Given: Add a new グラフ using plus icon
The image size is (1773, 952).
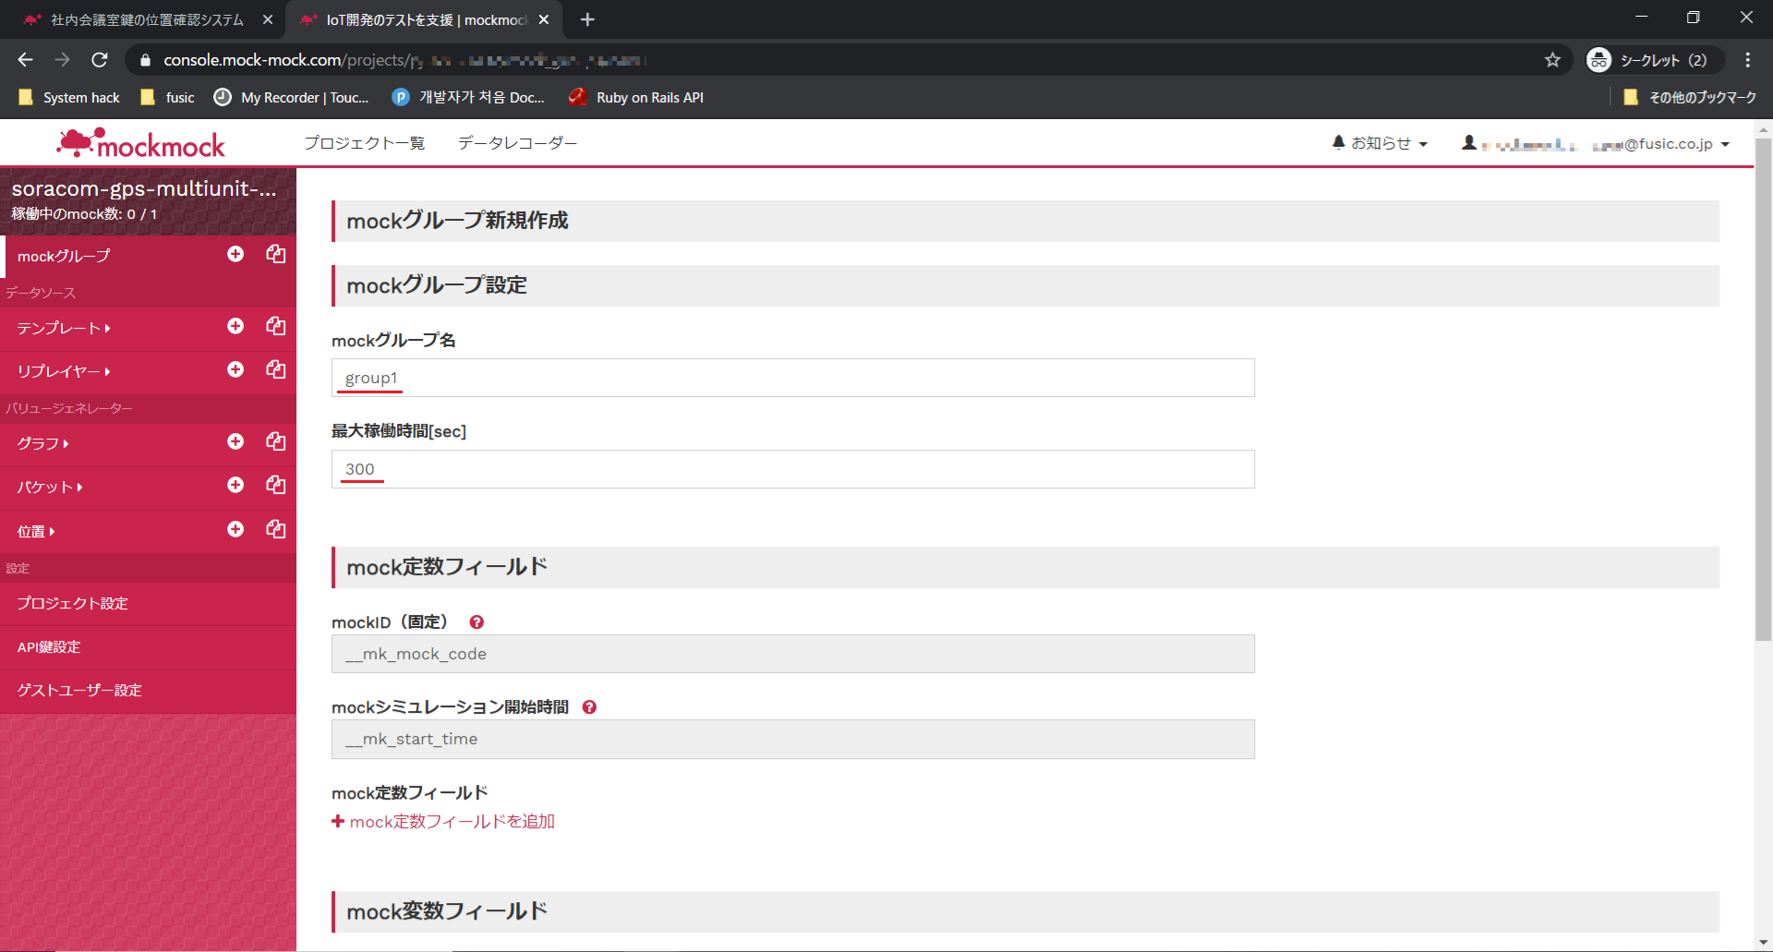Looking at the screenshot, I should tap(235, 441).
